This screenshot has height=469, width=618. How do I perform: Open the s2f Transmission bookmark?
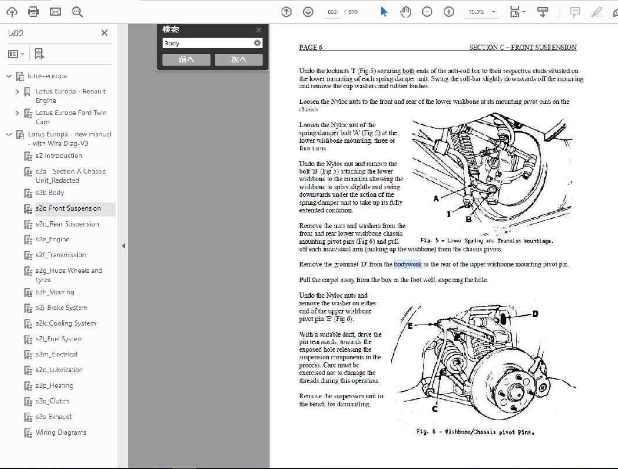(60, 255)
